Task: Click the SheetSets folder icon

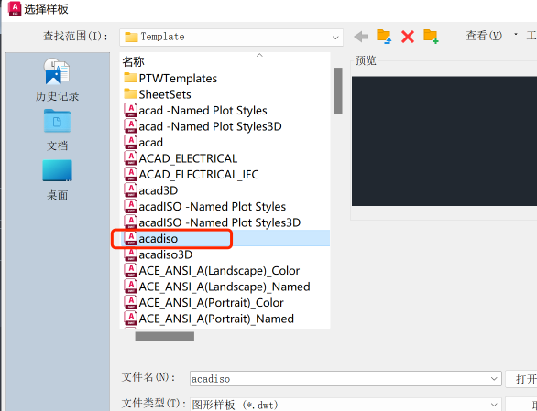Action: [130, 94]
